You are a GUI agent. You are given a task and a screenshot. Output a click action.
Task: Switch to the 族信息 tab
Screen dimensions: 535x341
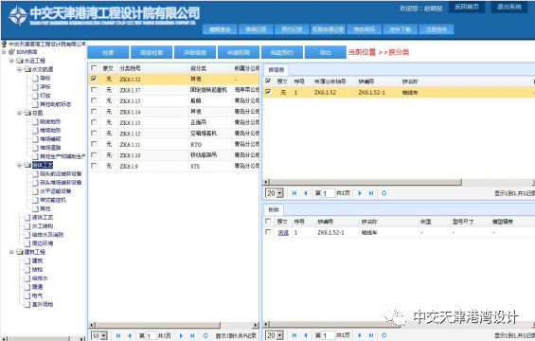click(276, 70)
